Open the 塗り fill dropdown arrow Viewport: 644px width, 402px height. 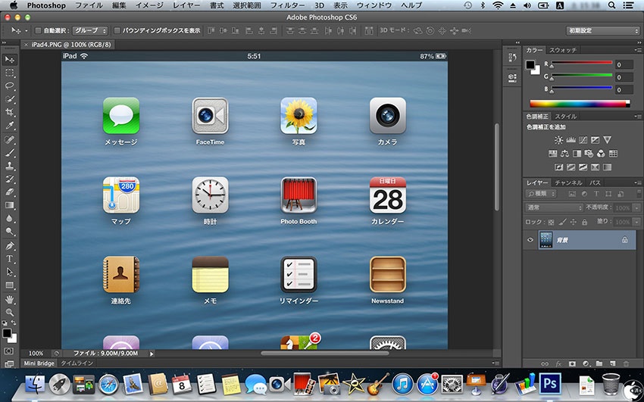click(637, 222)
